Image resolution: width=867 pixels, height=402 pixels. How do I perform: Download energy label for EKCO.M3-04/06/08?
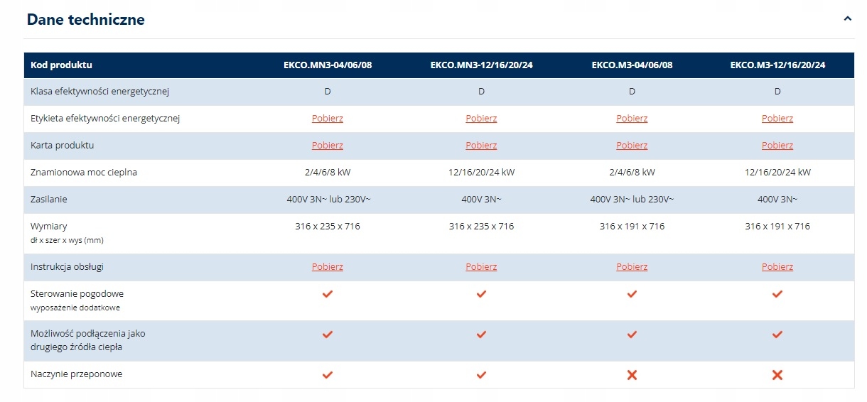coord(632,119)
